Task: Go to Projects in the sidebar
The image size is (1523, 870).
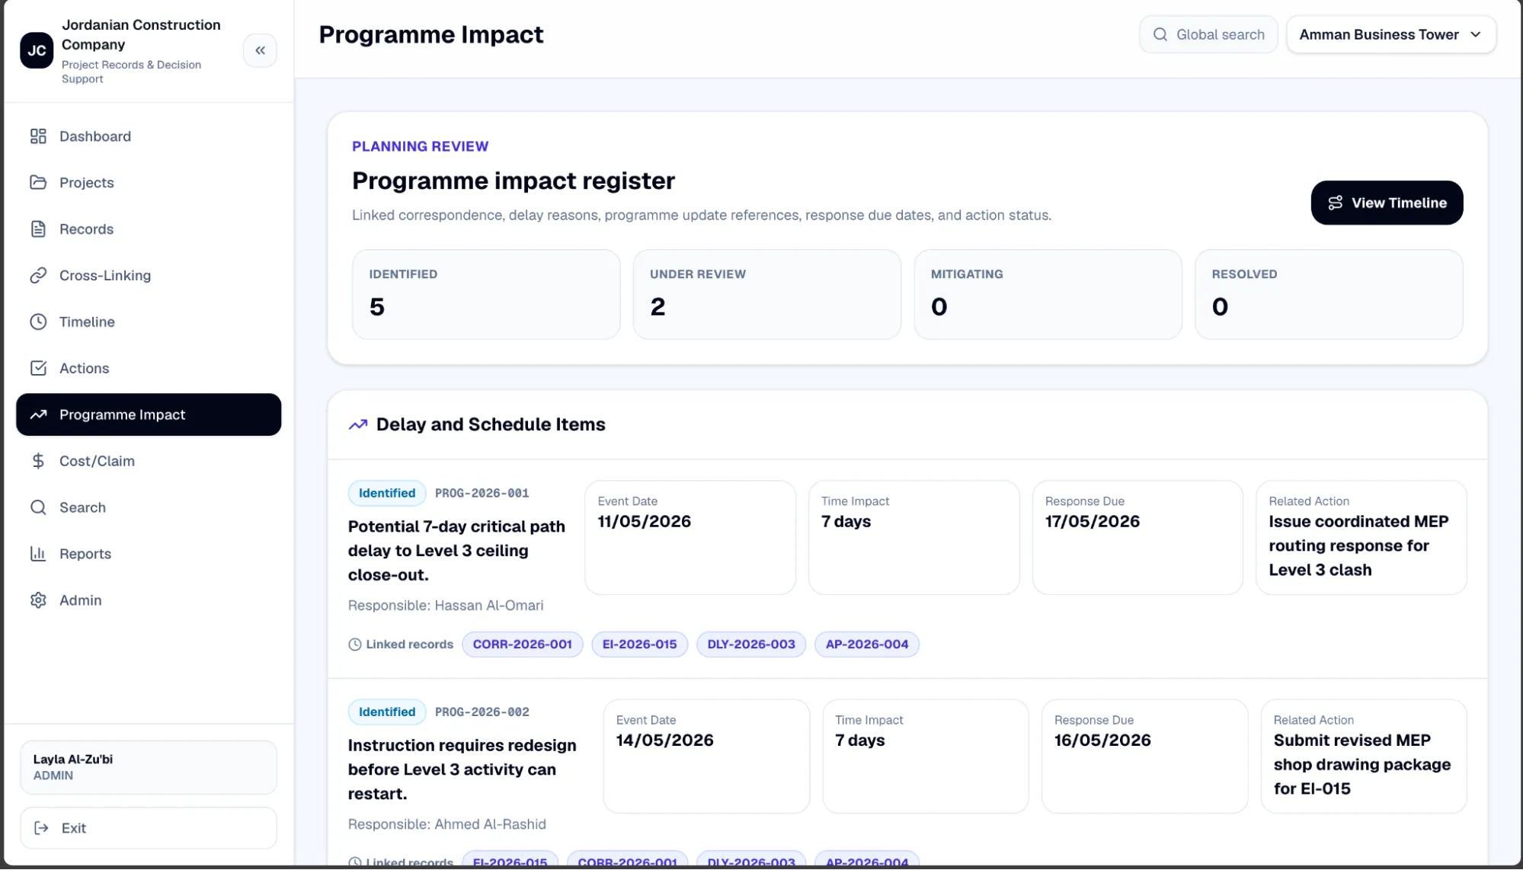Action: (149, 183)
